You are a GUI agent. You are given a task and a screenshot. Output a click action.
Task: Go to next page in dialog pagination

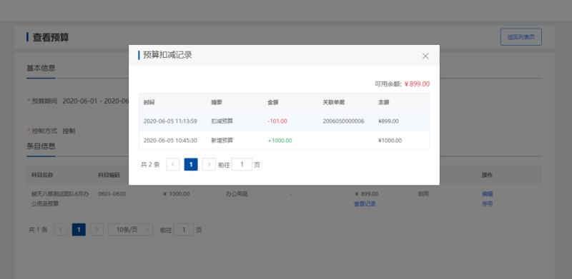[x=209, y=165]
